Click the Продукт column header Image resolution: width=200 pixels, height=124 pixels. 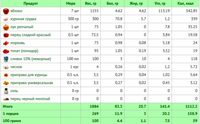[30, 3]
